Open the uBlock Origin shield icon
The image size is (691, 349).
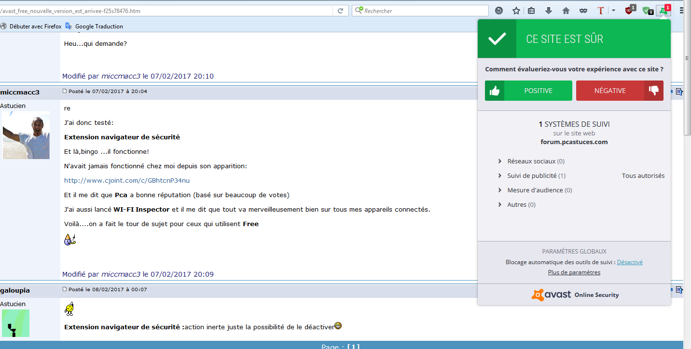pos(630,10)
